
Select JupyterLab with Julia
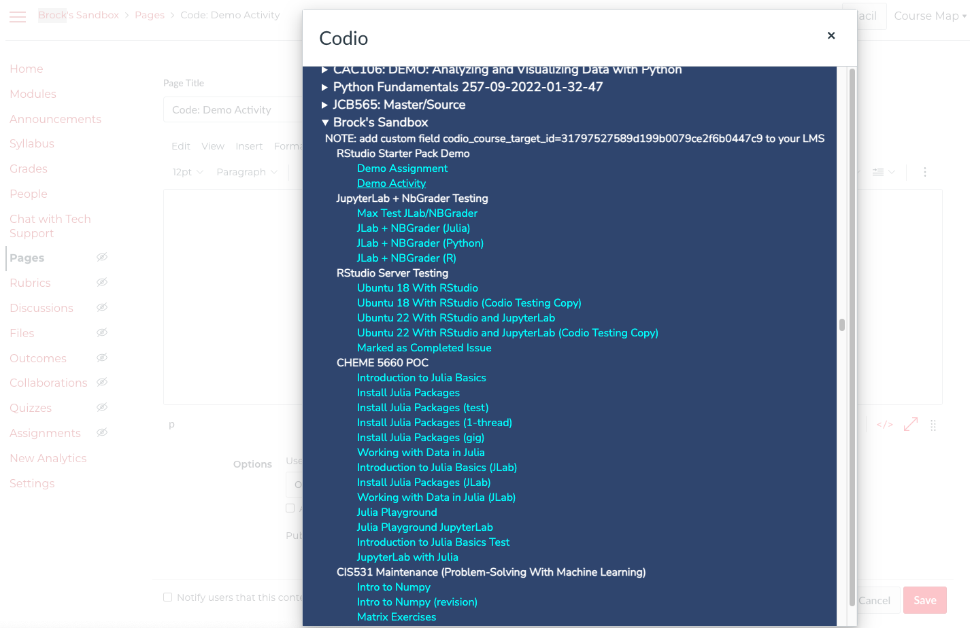[x=407, y=557]
